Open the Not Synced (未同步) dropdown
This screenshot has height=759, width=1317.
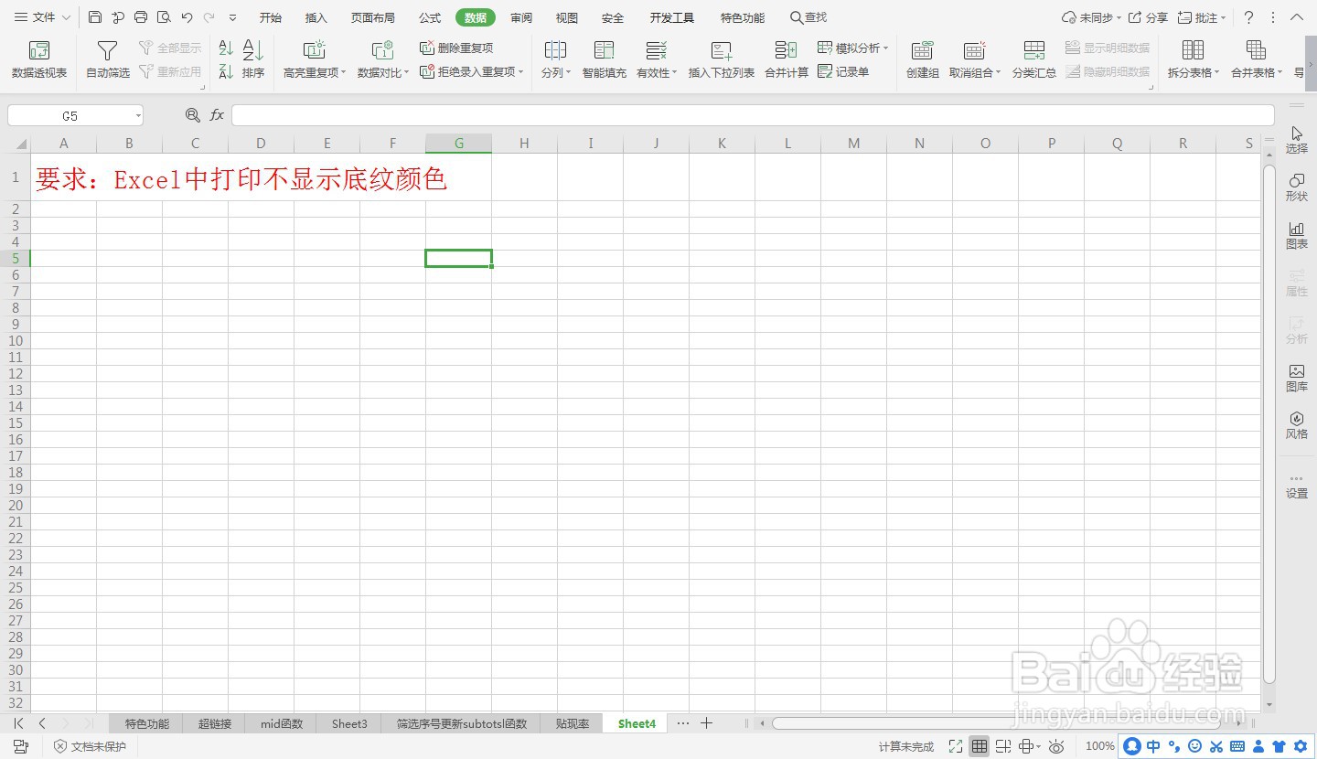1091,17
